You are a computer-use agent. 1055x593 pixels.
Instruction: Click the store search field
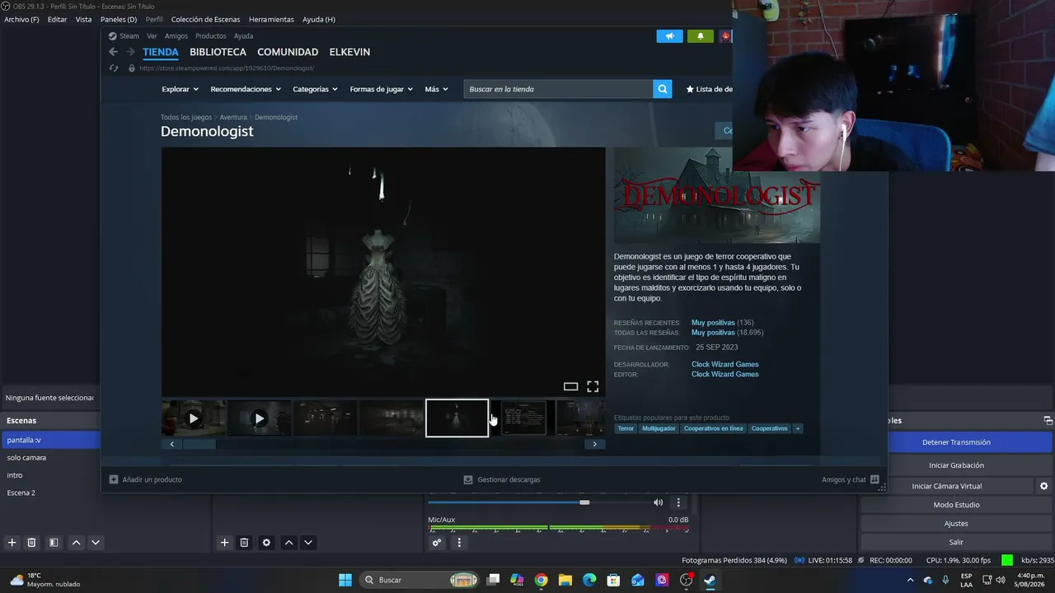559,89
